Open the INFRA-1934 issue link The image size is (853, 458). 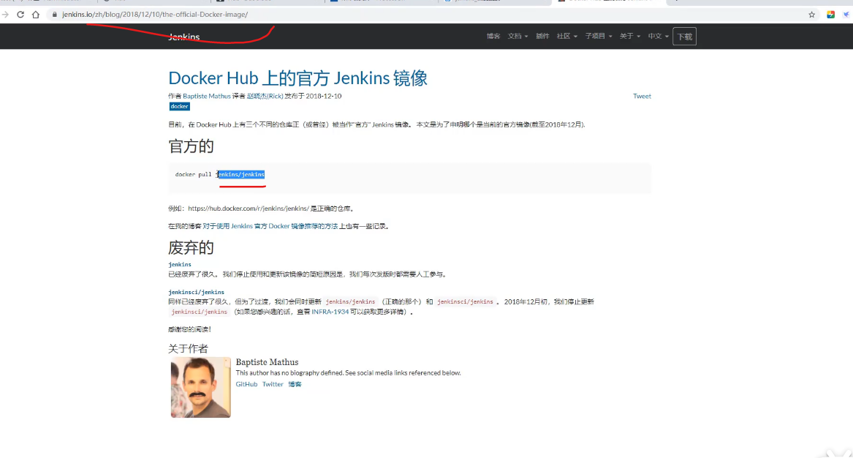tap(329, 312)
